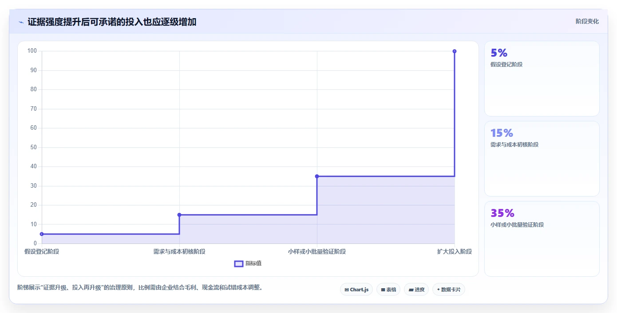Click the 5% value text
617x313 pixels.
(x=499, y=53)
